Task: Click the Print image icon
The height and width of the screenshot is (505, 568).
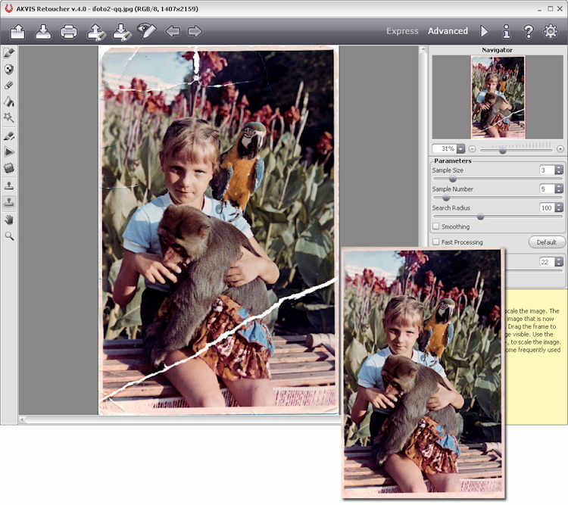Action: click(x=69, y=31)
